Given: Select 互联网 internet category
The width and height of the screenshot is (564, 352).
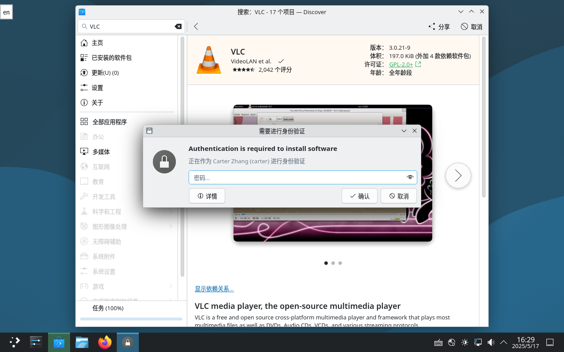Looking at the screenshot, I should [127, 167].
